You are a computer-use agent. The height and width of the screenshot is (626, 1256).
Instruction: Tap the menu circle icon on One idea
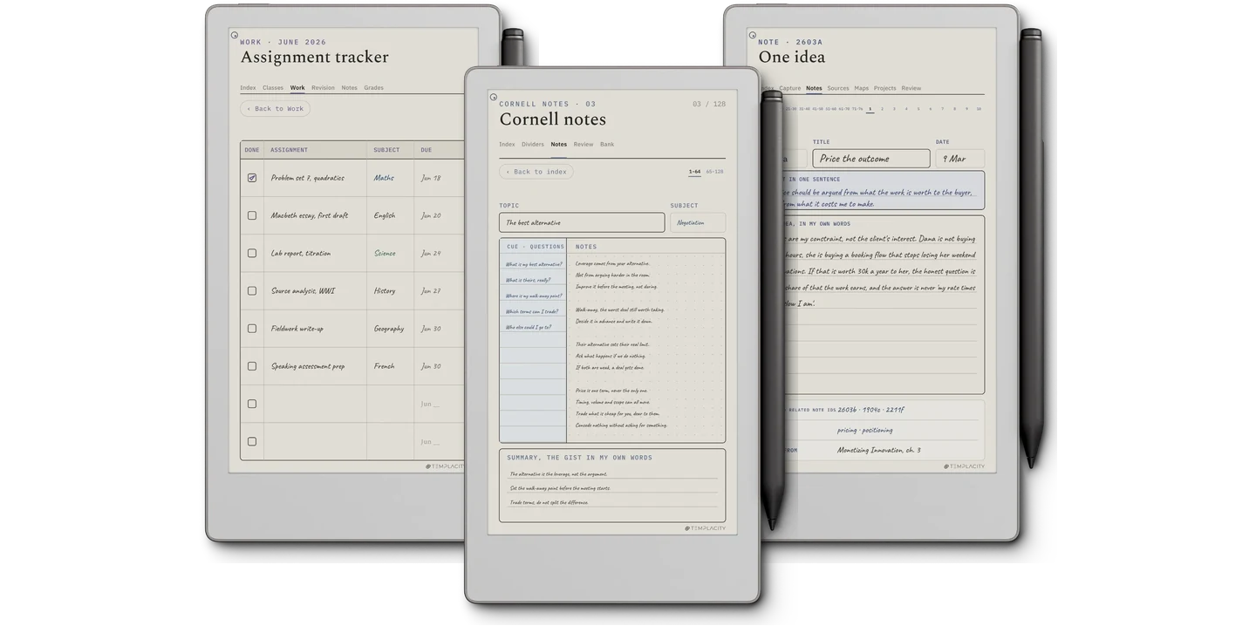753,36
